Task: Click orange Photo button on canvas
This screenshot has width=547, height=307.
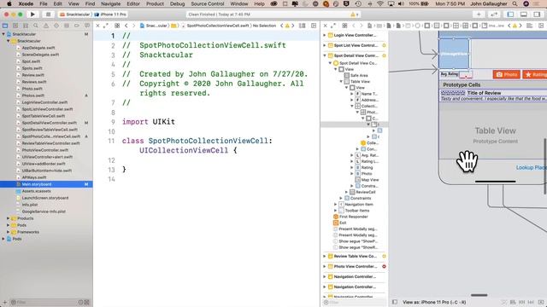Action: coord(507,74)
